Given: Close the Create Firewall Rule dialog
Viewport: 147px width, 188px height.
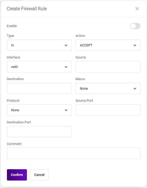Looking at the screenshot, I should tap(137, 9).
